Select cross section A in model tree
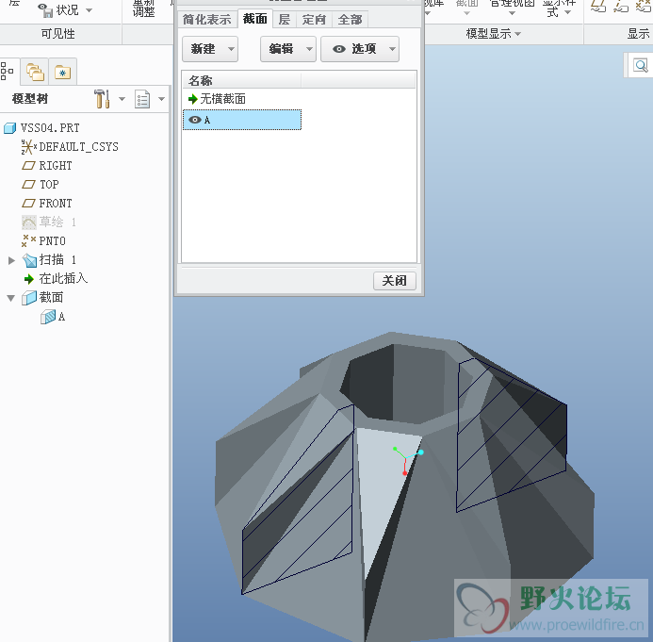Image resolution: width=653 pixels, height=642 pixels. click(x=61, y=317)
